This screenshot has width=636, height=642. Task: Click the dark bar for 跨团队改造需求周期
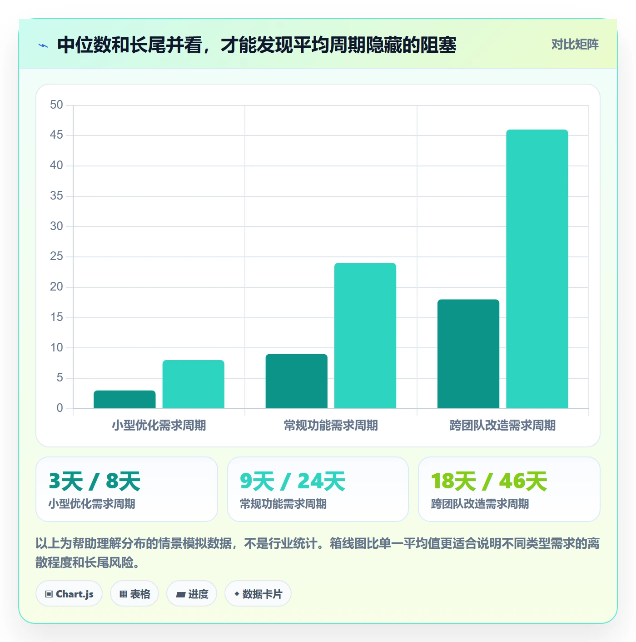(x=468, y=354)
